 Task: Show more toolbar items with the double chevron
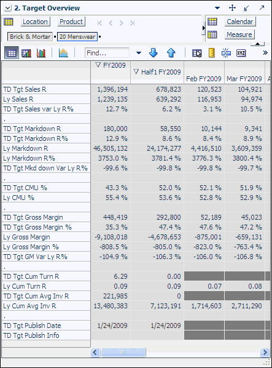pos(265,52)
